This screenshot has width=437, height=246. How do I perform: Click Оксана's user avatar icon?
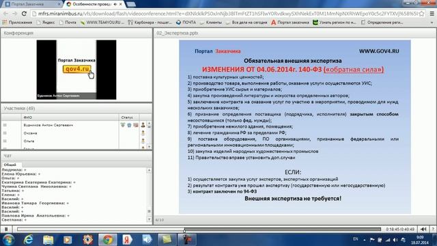[143, 133]
